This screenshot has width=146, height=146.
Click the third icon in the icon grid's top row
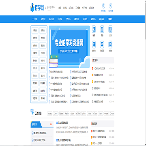coord(110,29)
